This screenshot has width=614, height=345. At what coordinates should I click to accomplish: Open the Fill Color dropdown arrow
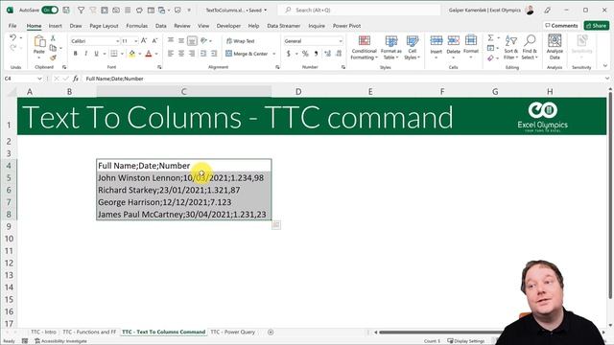tap(139, 54)
